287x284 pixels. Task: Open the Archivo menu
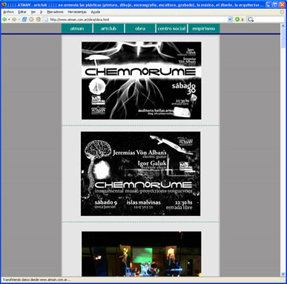click(x=9, y=12)
